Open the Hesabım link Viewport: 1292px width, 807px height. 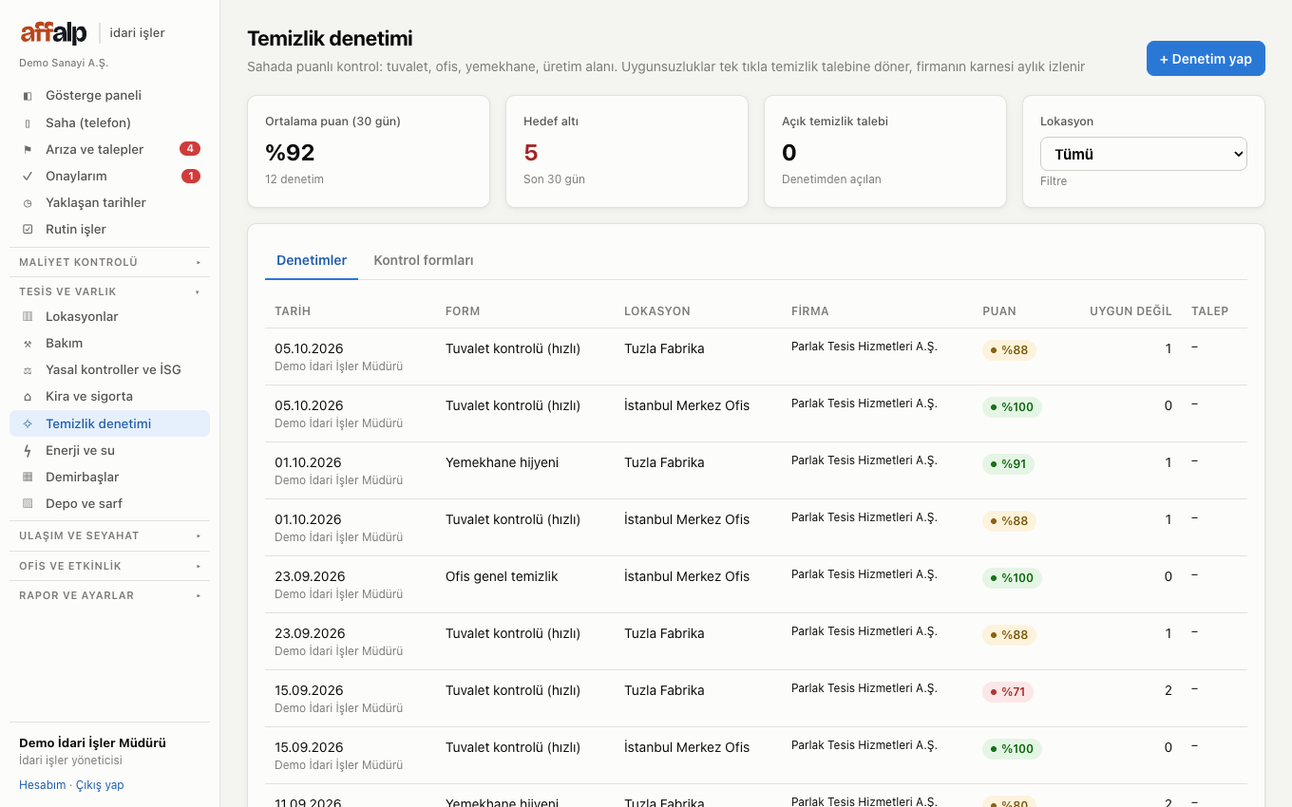pos(43,785)
